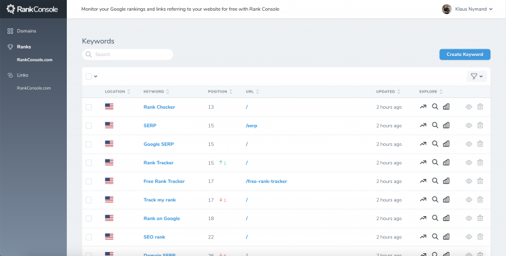
Task: Open bar chart for SEO rank row
Action: 446,237
